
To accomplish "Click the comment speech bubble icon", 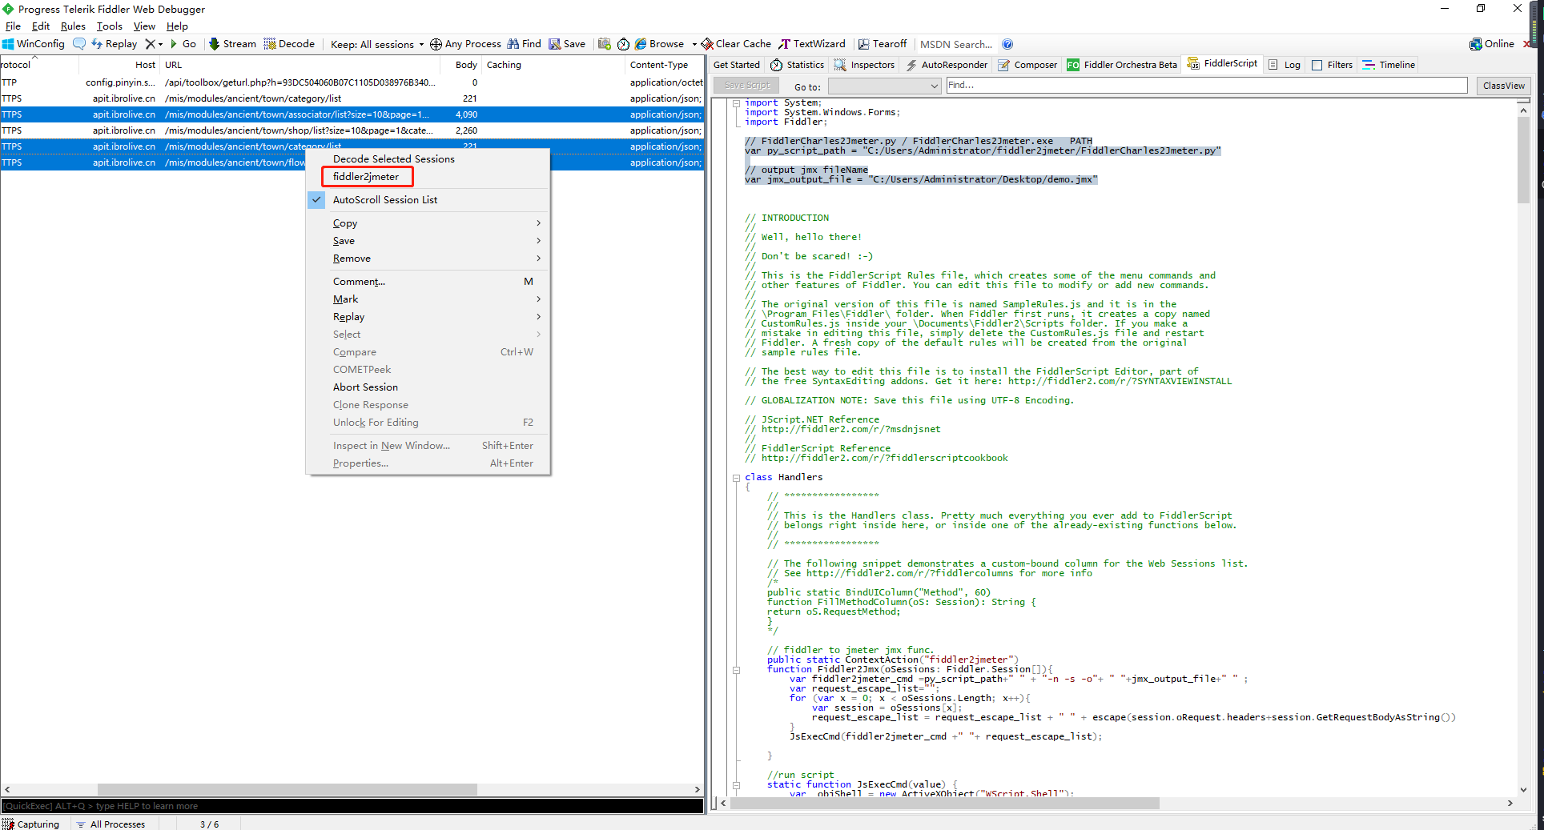I will [x=79, y=44].
